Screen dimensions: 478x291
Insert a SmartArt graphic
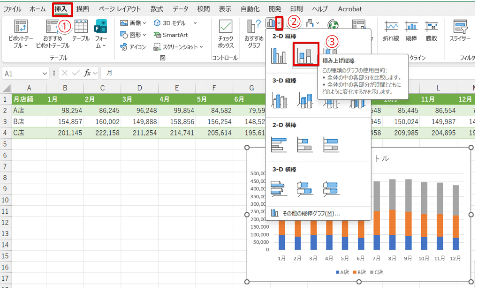[171, 35]
